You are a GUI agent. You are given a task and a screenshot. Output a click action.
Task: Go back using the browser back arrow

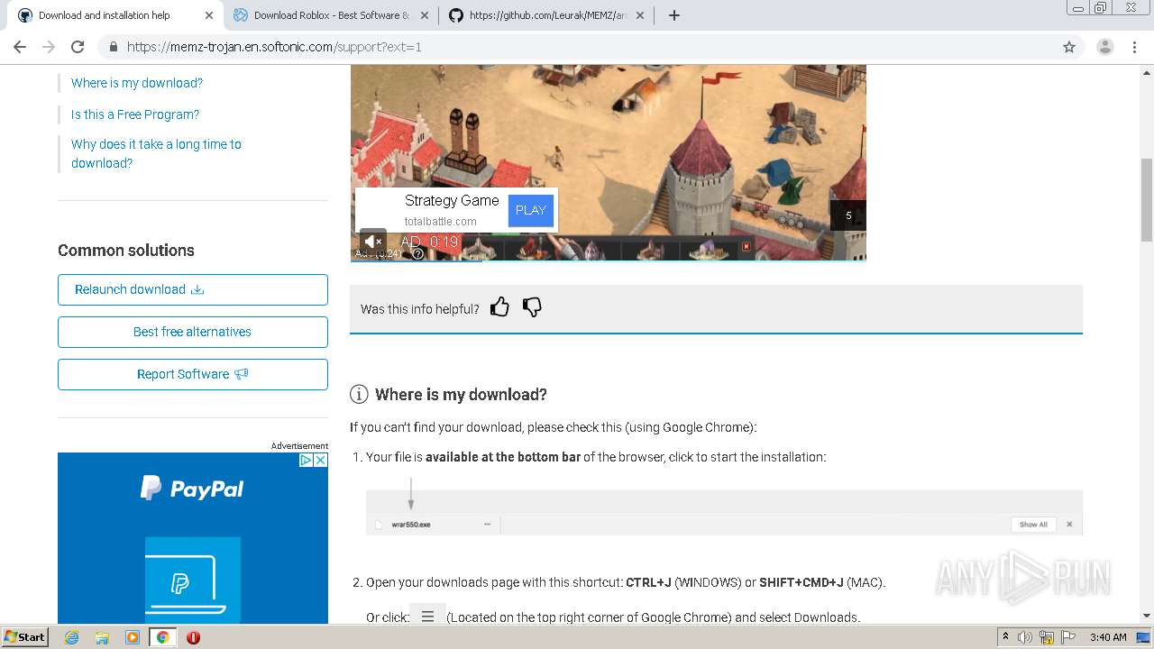[x=20, y=47]
